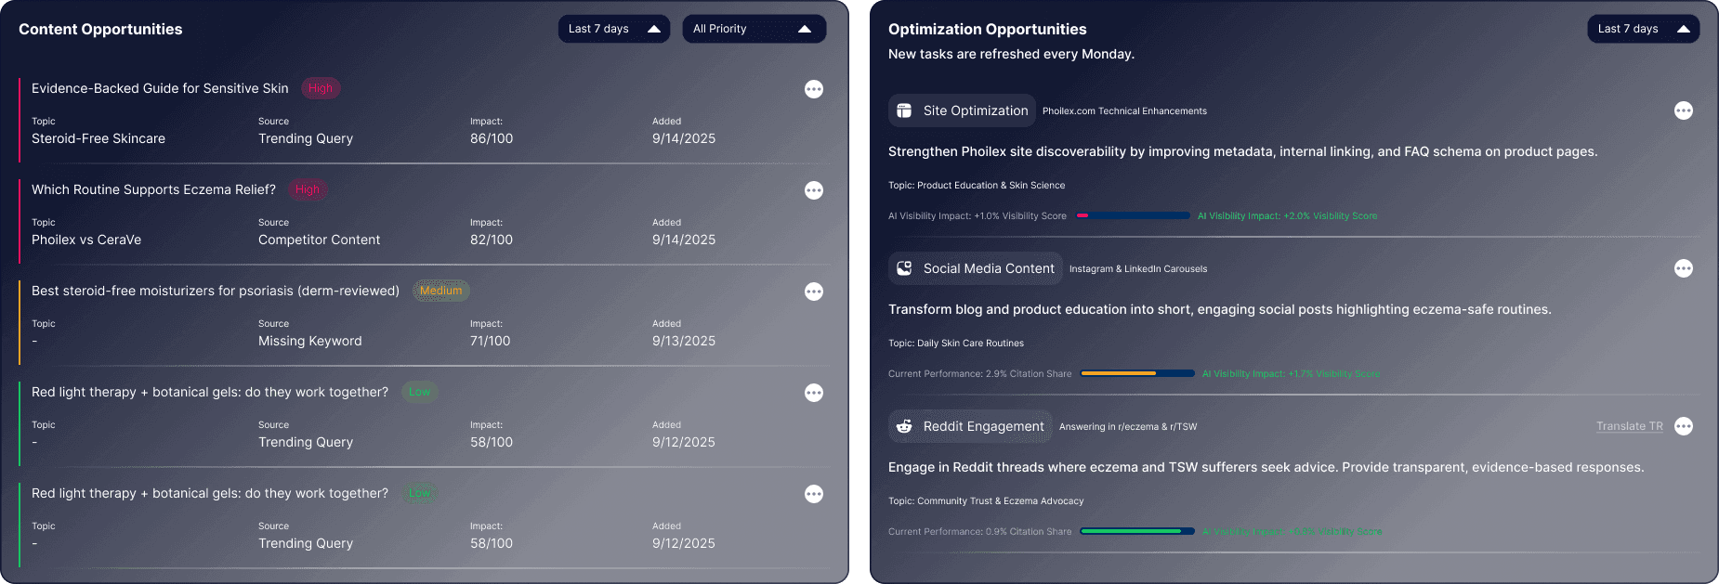Click the High badge on Which Routine row
Image resolution: width=1719 pixels, height=584 pixels.
point(308,189)
